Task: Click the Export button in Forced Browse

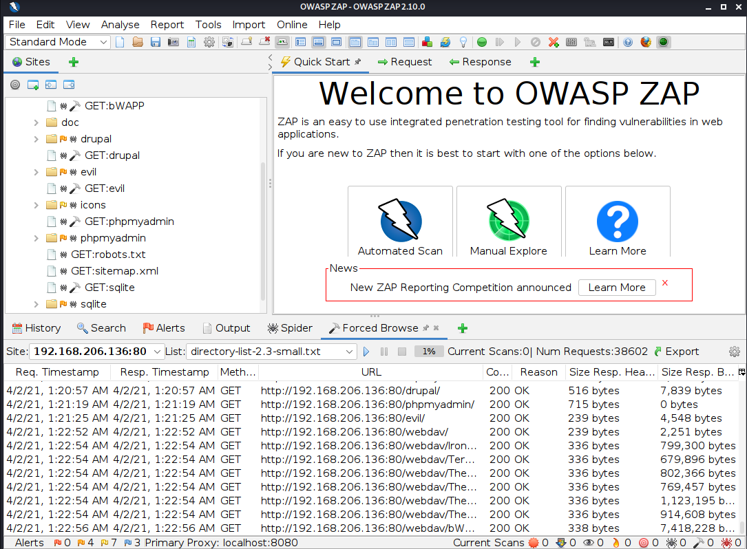Action: 677,352
